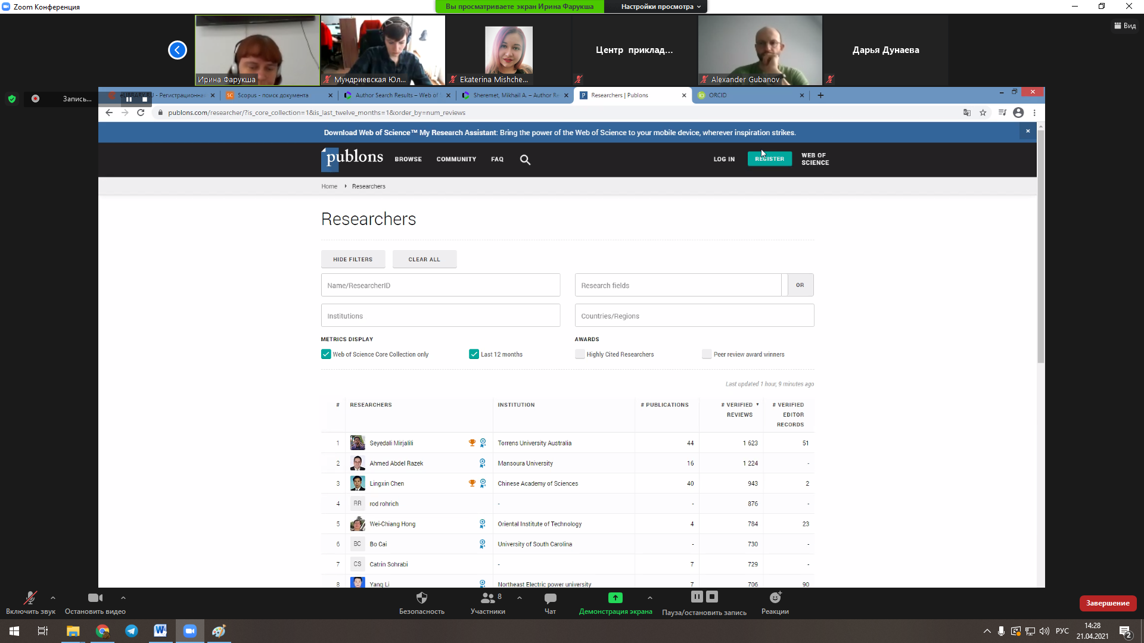Open the browser profile icon
The width and height of the screenshot is (1144, 643).
[x=1018, y=113]
